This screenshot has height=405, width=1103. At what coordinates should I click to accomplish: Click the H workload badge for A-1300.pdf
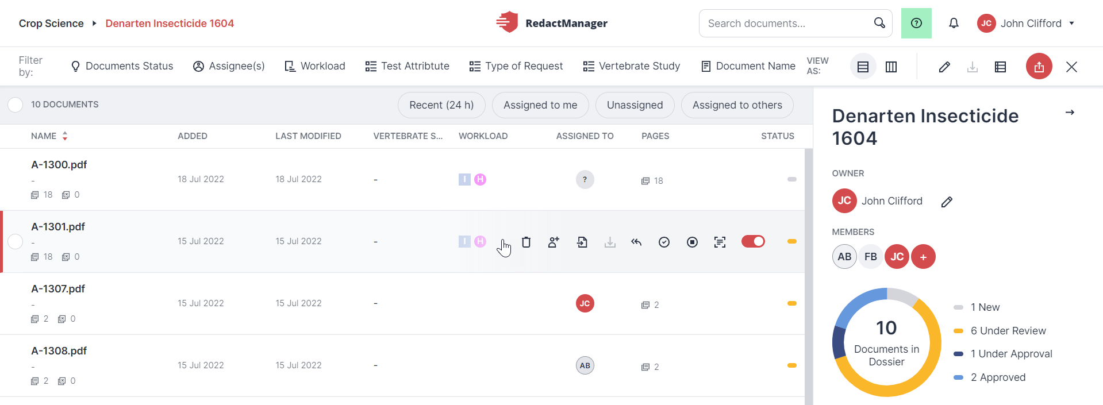[x=480, y=179]
